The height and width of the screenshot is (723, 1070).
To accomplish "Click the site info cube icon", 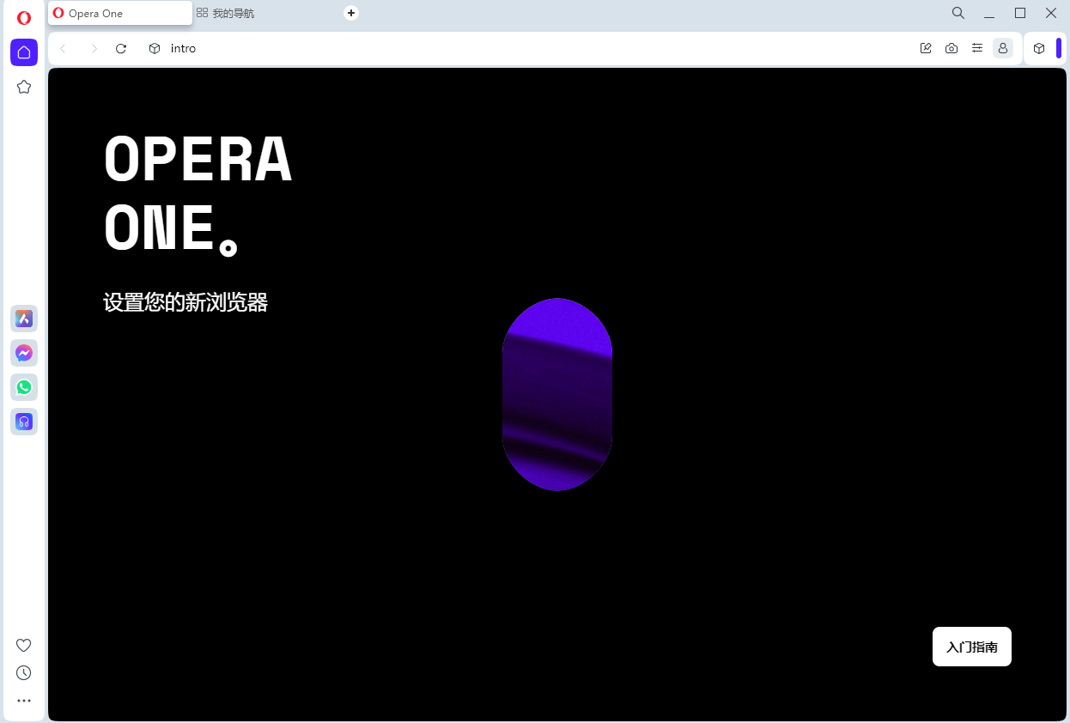I will [155, 48].
